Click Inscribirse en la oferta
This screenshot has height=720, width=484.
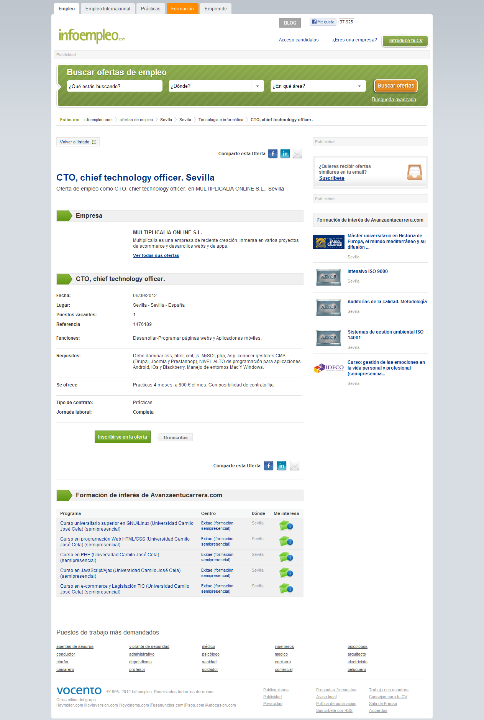point(123,437)
